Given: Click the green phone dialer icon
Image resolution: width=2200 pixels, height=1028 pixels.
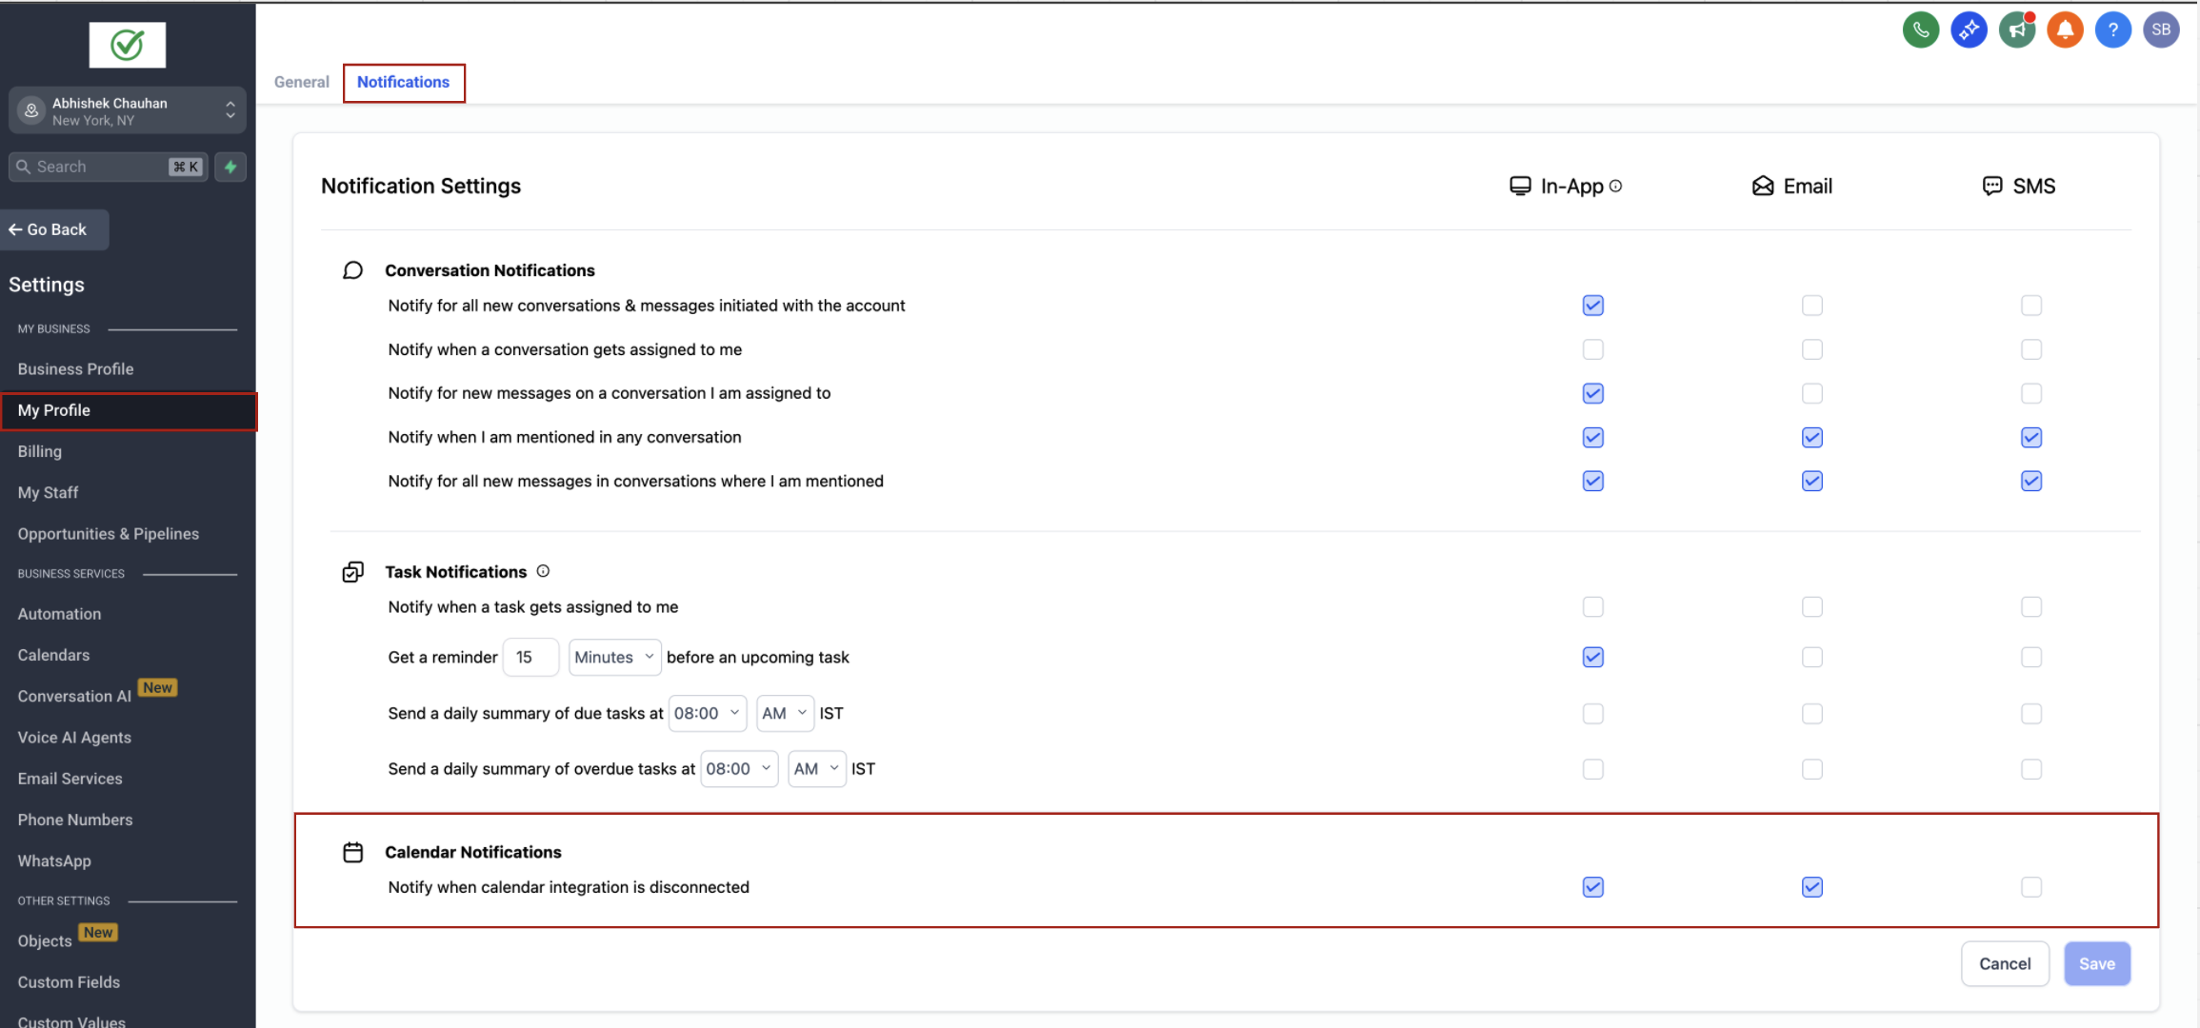Looking at the screenshot, I should 1920,30.
